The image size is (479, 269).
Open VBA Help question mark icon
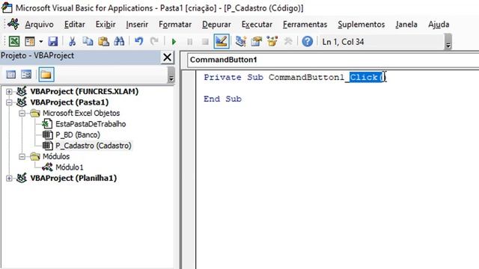[308, 41]
